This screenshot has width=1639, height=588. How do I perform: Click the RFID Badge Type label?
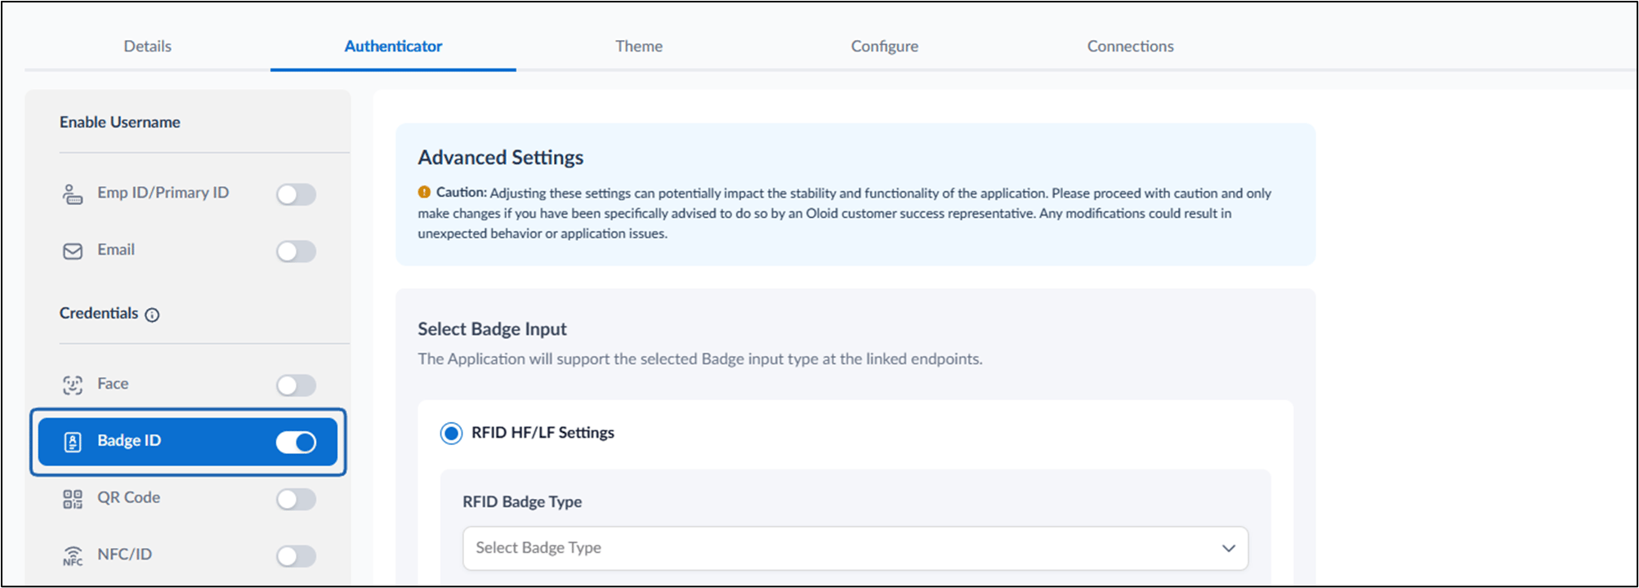click(x=522, y=502)
